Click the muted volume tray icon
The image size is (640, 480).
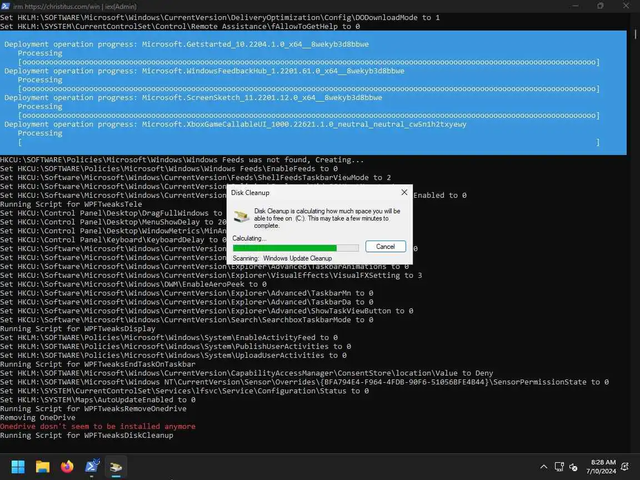573,467
